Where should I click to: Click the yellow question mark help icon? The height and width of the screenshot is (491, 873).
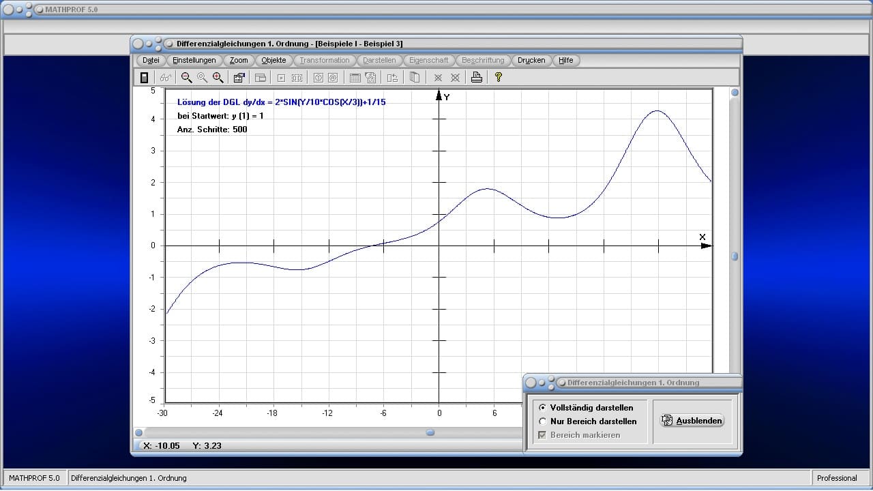[498, 78]
